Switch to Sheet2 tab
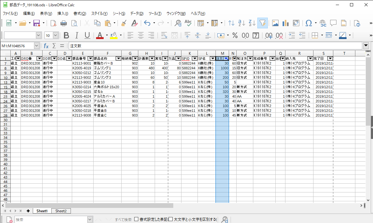The image size is (373, 223). tap(61, 211)
